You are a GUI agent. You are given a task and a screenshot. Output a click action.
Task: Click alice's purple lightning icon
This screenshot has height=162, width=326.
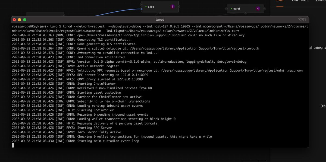(173, 7)
